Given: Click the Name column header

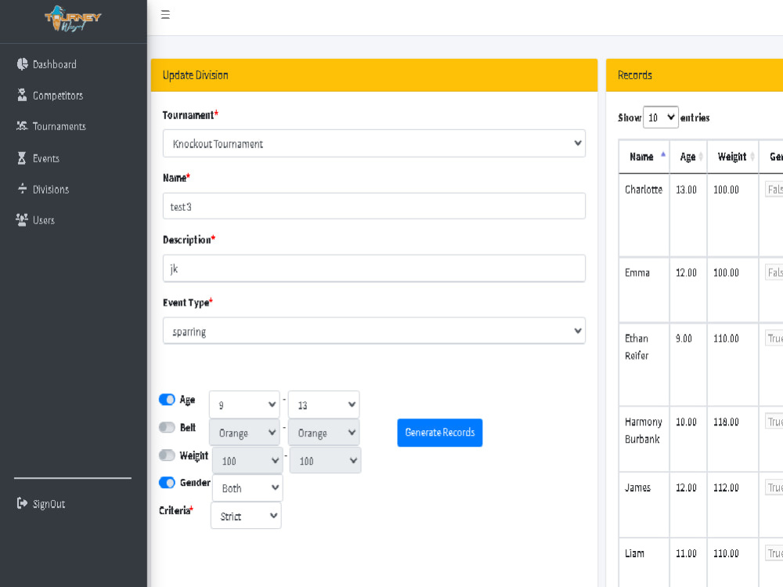Looking at the screenshot, I should pos(644,157).
